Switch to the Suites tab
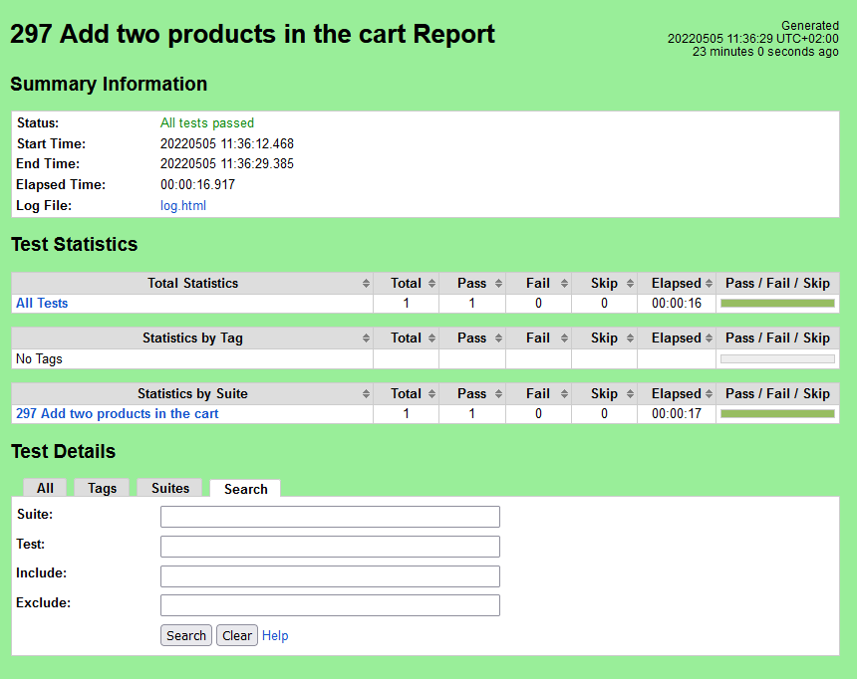 [x=169, y=488]
